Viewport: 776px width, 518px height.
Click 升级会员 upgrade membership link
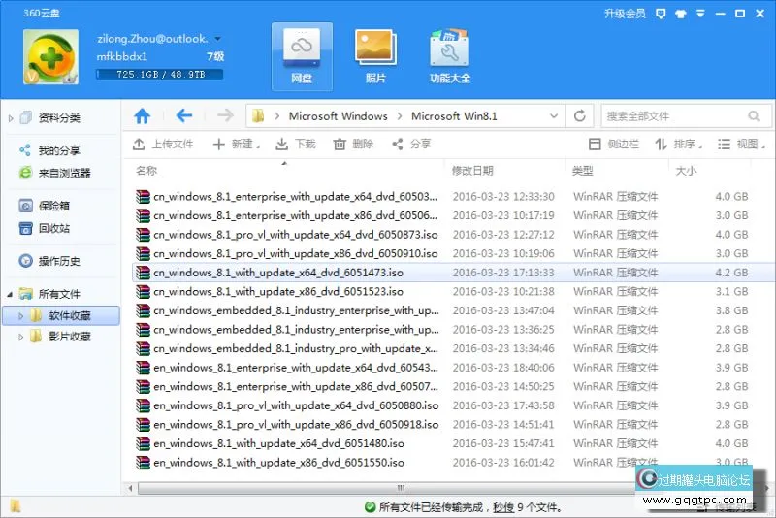point(625,14)
